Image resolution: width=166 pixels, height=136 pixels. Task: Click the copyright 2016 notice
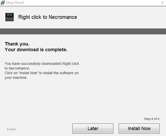11,130
